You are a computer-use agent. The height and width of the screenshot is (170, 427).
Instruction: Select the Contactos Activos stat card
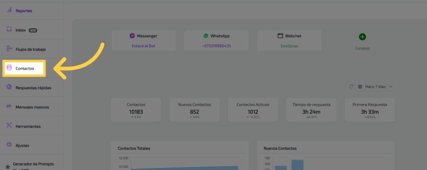point(253,110)
